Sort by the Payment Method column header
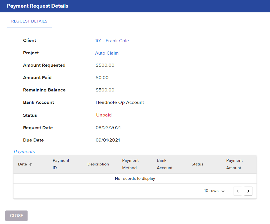 (x=130, y=164)
